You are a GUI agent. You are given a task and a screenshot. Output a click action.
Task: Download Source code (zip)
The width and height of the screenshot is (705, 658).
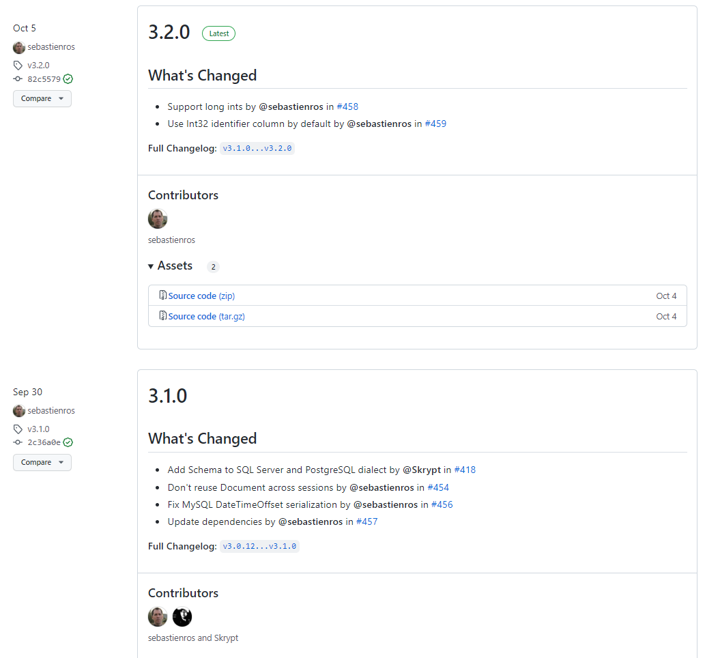201,296
